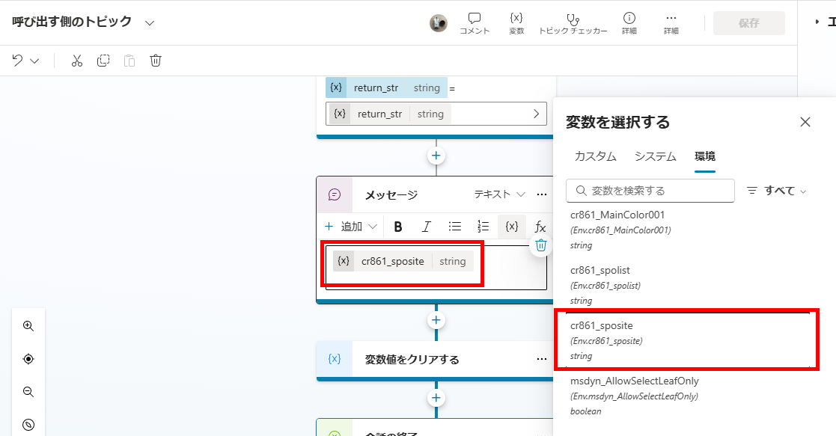Open the テキスト message type dropdown
Image resolution: width=836 pixels, height=436 pixels.
tap(500, 194)
